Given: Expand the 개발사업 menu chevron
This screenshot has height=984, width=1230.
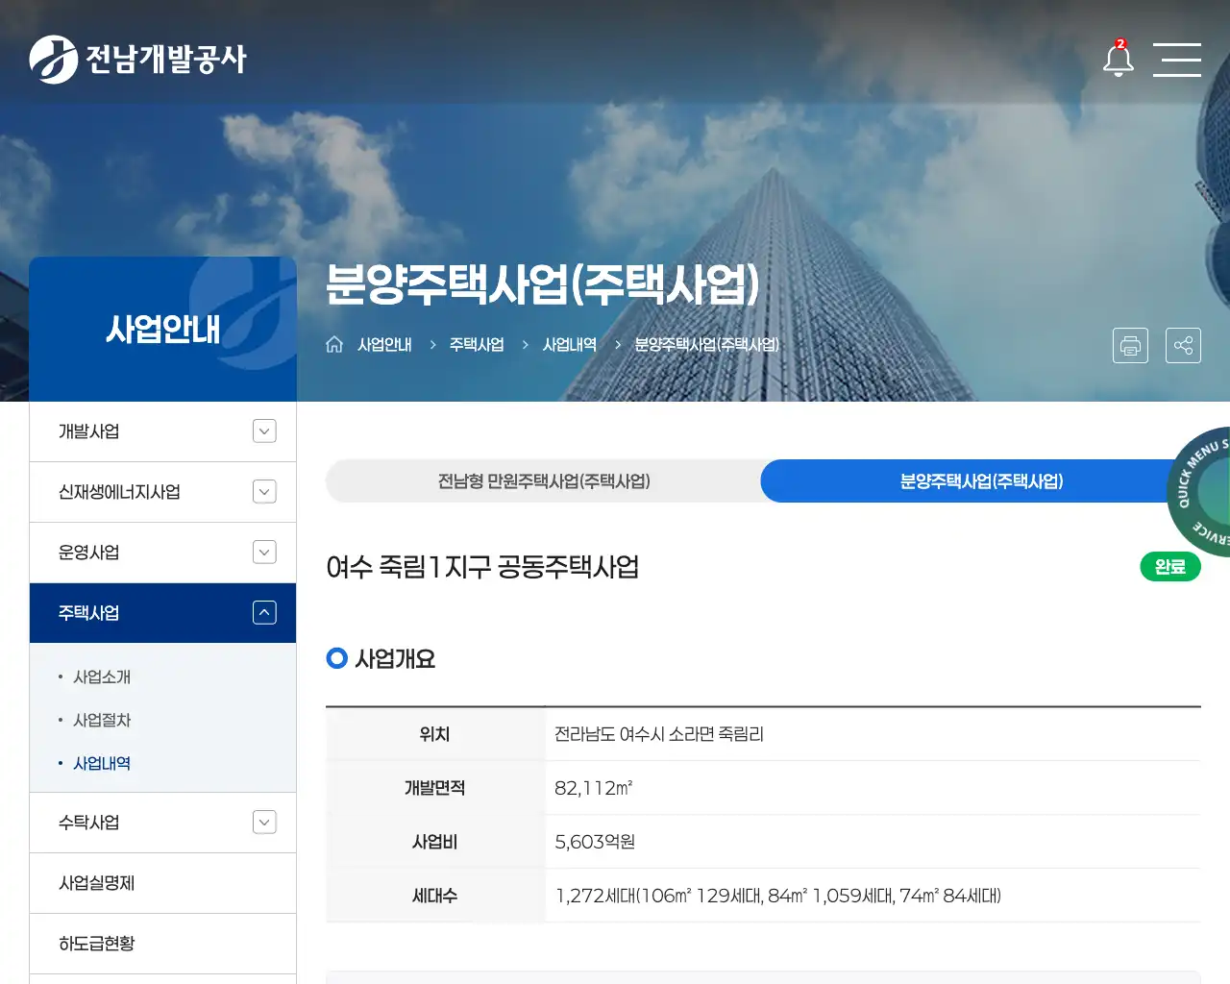Looking at the screenshot, I should 264,431.
